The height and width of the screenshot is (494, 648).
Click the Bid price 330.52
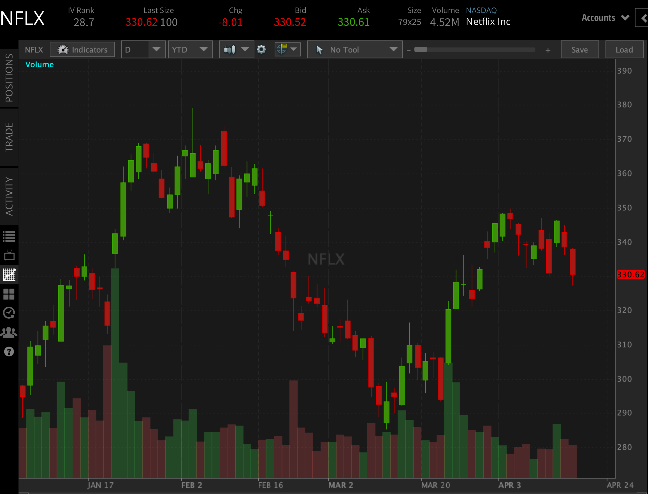click(x=290, y=22)
